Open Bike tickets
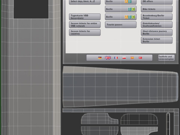Screen dimensions: 180x135 point(157,9)
